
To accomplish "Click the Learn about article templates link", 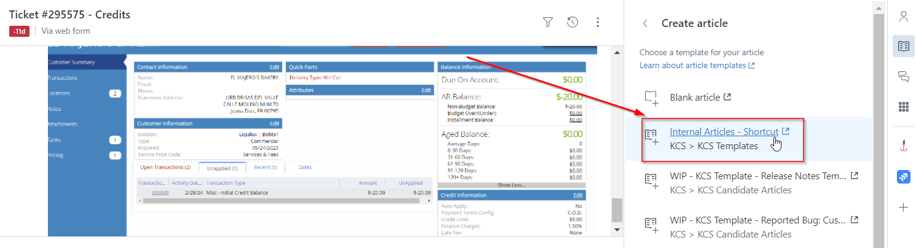I will click(x=697, y=65).
